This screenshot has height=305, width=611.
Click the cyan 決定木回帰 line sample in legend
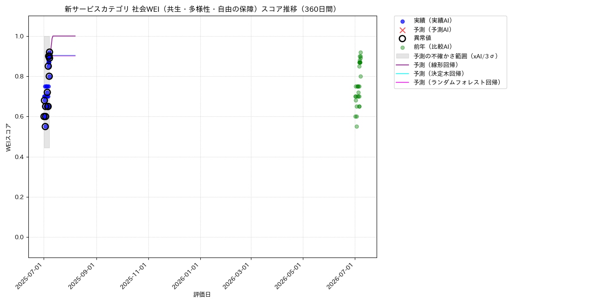[402, 73]
